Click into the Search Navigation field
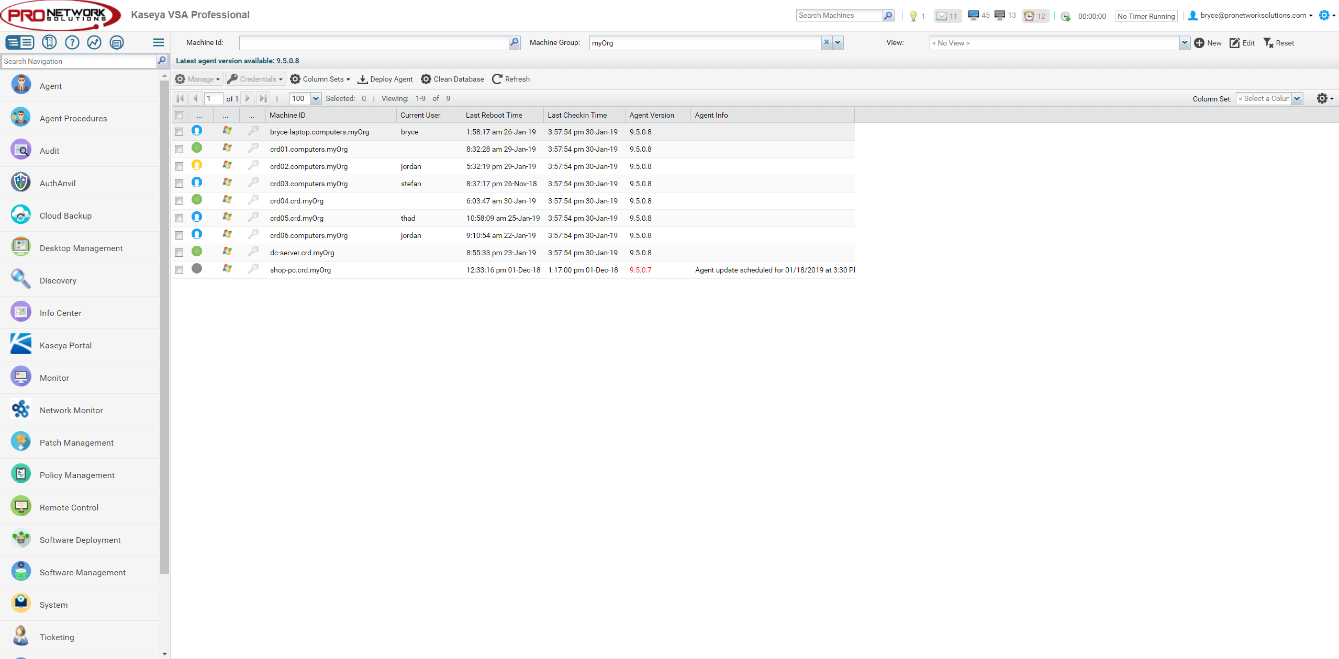 [79, 61]
